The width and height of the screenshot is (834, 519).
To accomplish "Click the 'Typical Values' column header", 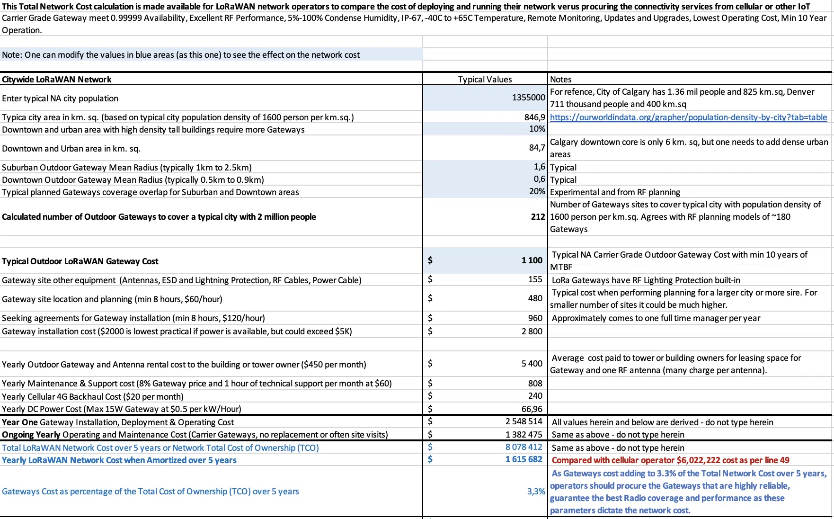I will tap(485, 80).
